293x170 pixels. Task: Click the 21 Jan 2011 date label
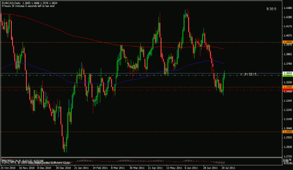point(81,168)
